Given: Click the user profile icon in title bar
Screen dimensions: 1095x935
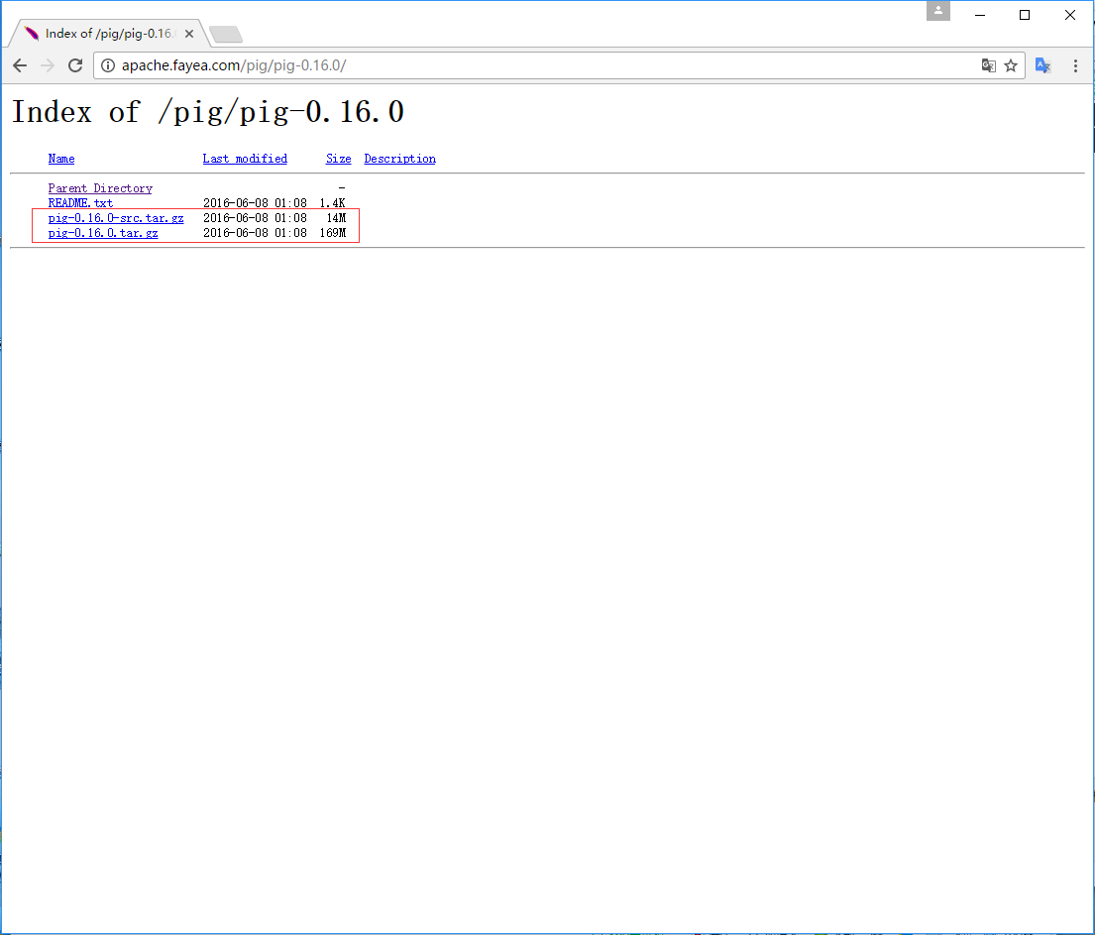Looking at the screenshot, I should [937, 11].
